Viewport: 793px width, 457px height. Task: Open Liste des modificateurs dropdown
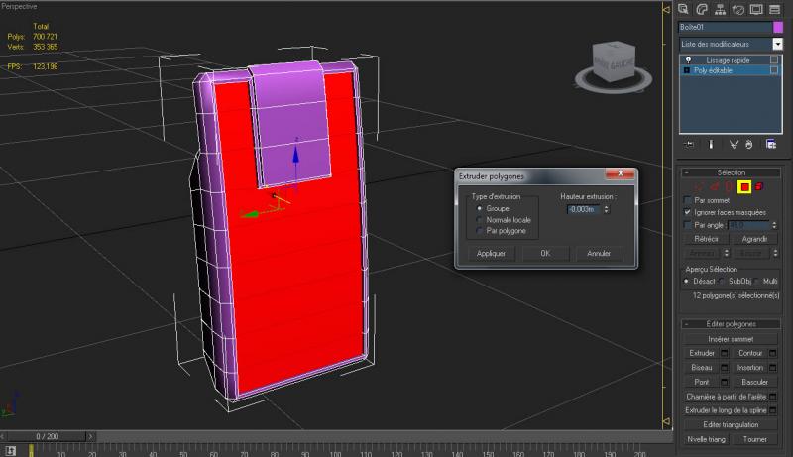tap(729, 44)
